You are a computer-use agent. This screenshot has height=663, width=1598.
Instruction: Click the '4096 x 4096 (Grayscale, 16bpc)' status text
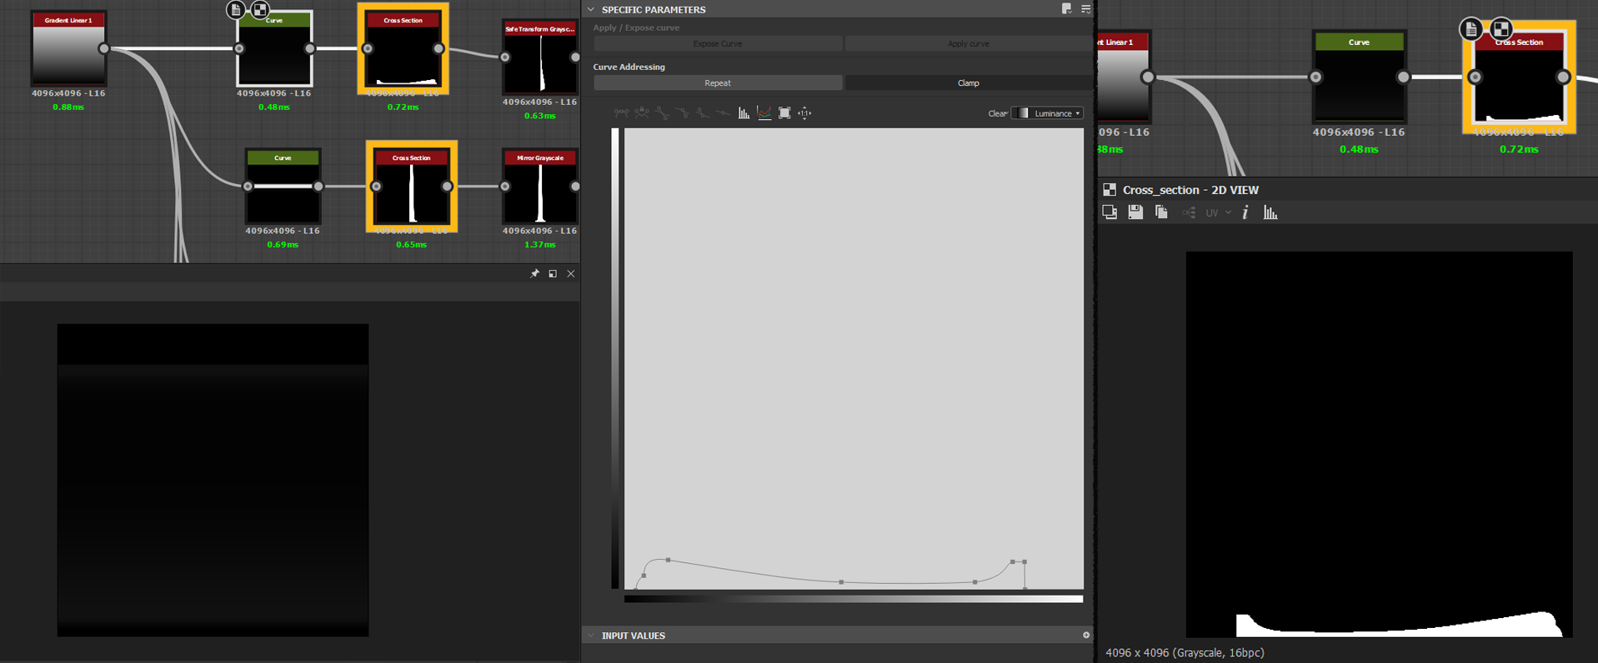1185,653
